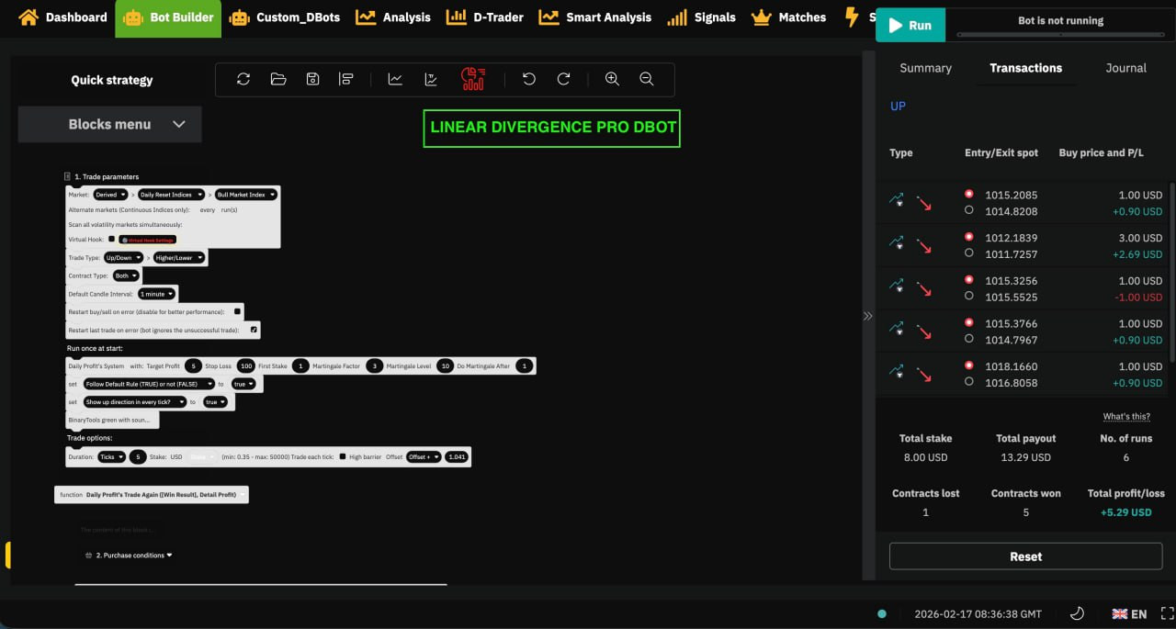Click the zoom in magnifier icon
The height and width of the screenshot is (629, 1176).
coord(612,80)
